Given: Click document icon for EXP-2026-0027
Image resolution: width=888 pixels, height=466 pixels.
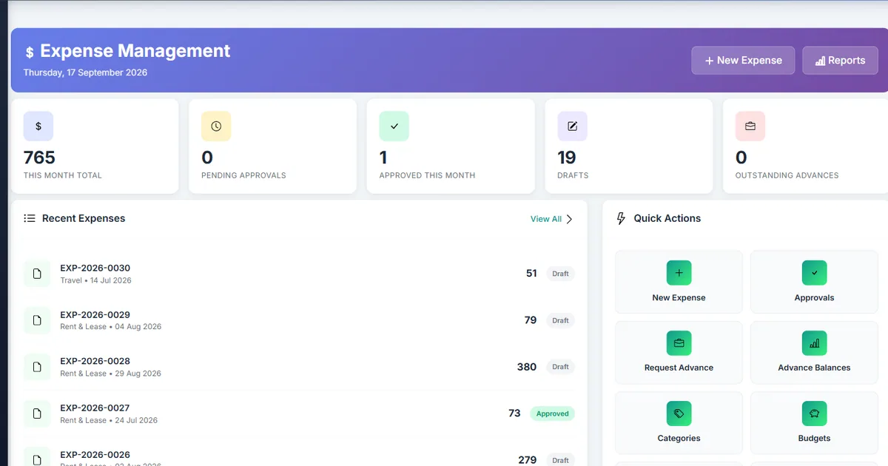Looking at the screenshot, I should pos(37,413).
